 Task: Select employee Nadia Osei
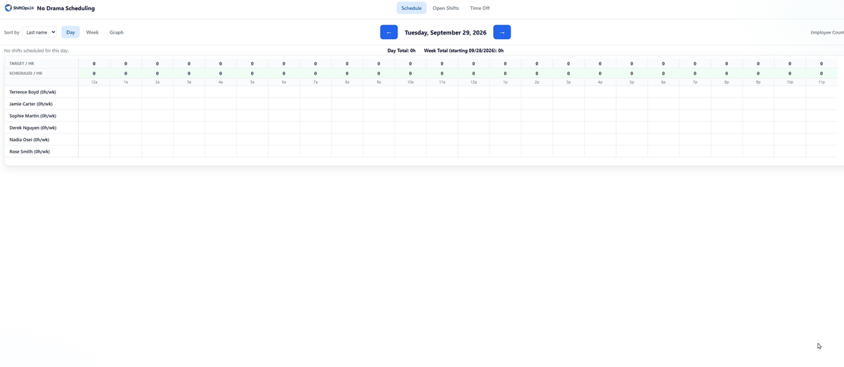pyautogui.click(x=30, y=140)
